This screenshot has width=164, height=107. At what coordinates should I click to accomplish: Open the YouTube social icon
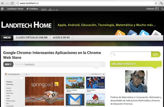(156, 34)
